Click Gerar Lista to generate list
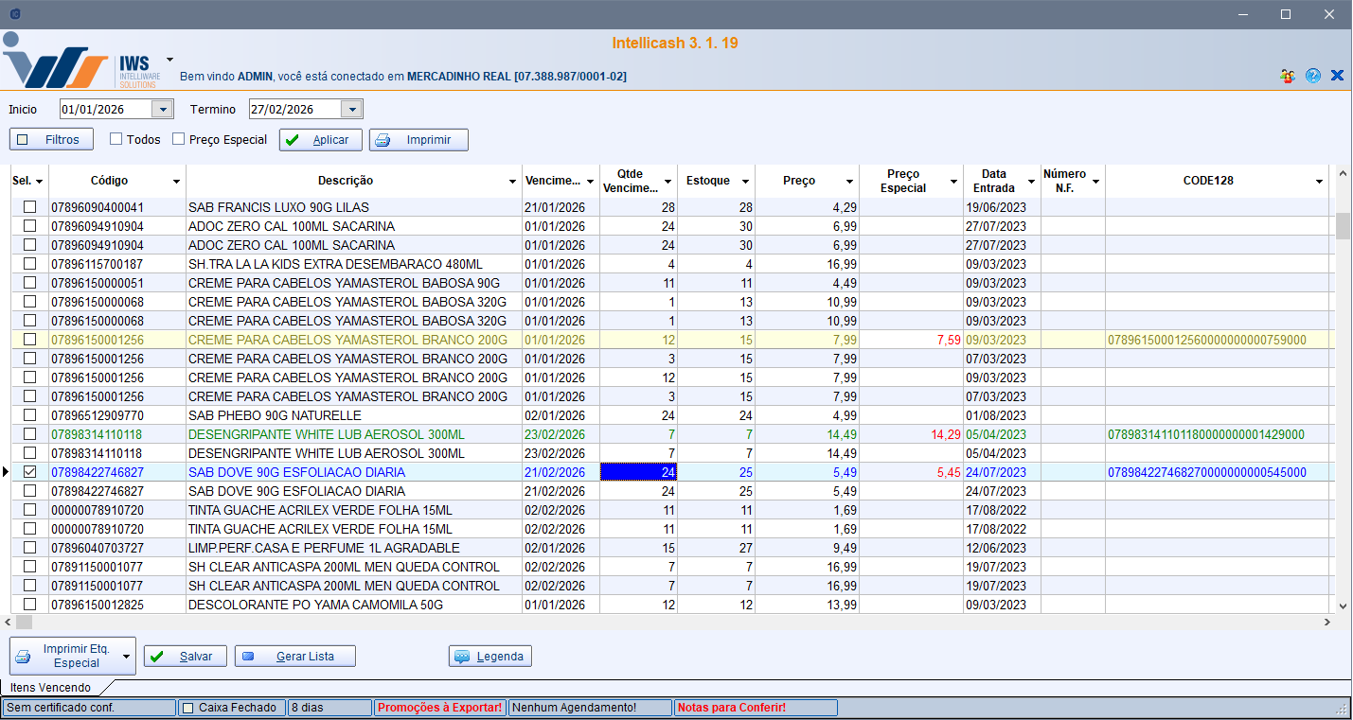Screen dimensions: 1353x720 pos(294,657)
